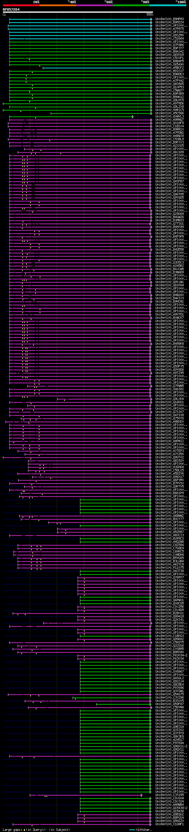
Task: Click hit label UniRef100_Q01AF8
Action: 169,123
